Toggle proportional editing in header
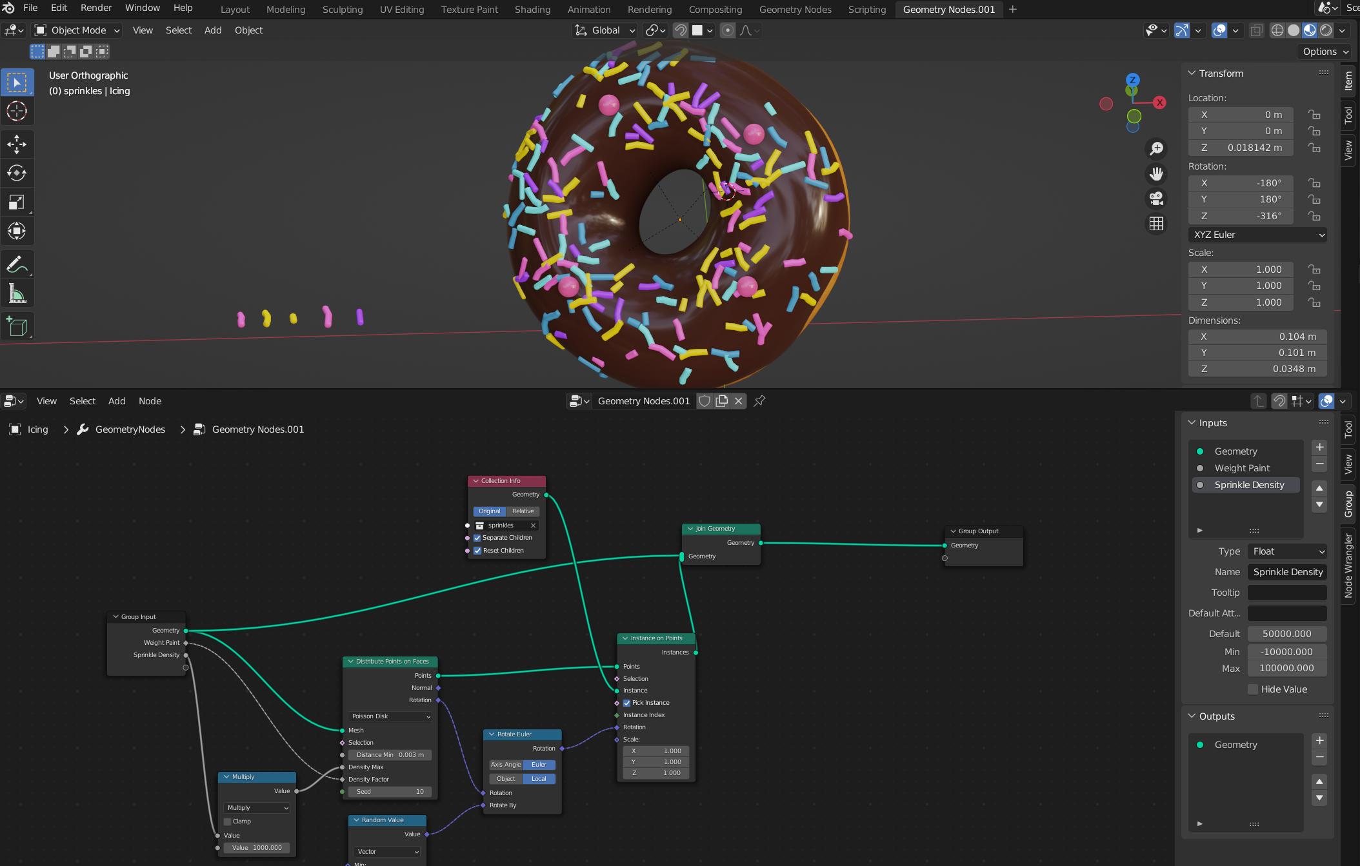 tap(727, 30)
